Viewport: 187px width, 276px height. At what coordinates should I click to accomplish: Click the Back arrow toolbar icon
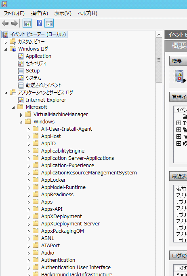5,23
